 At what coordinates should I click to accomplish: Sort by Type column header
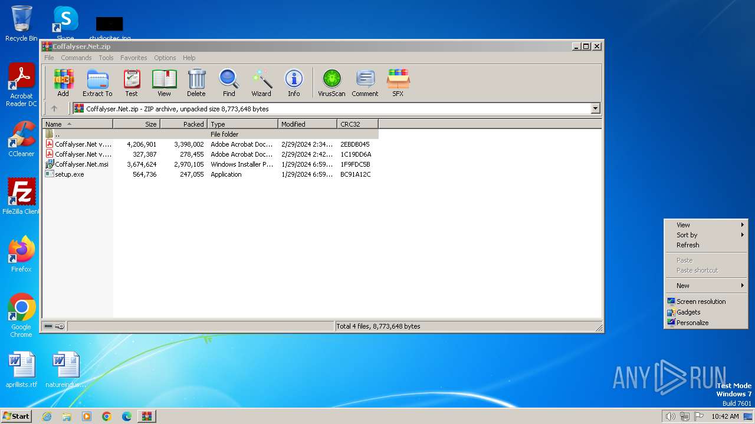point(243,124)
